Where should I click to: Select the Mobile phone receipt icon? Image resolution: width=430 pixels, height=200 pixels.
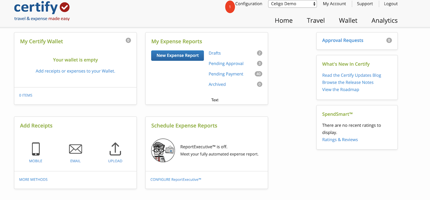(x=36, y=149)
